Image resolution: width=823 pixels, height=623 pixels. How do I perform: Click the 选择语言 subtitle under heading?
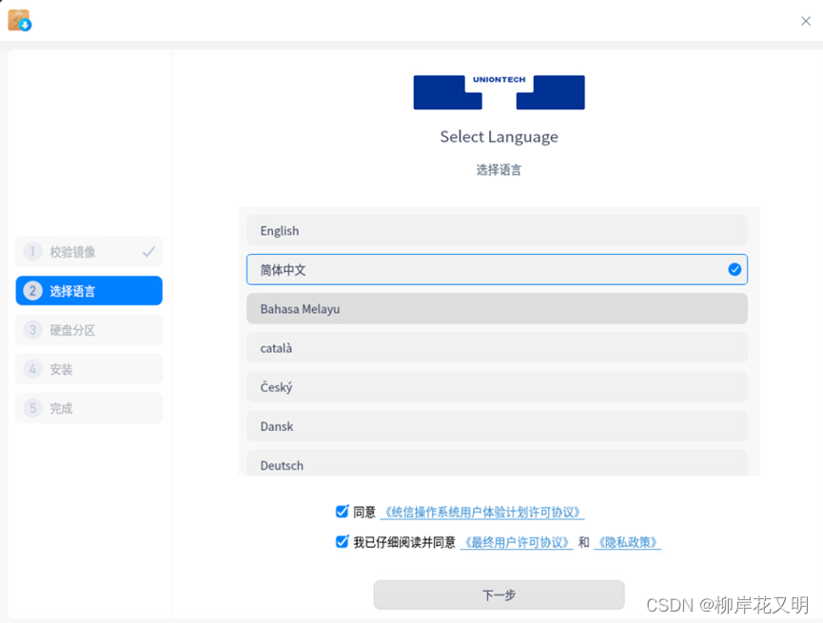tap(499, 170)
